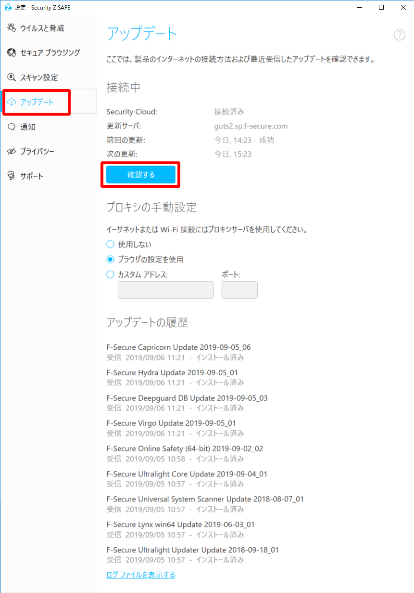Click the headset icon for サポート
Screen dimensions: 414x593
point(12,176)
